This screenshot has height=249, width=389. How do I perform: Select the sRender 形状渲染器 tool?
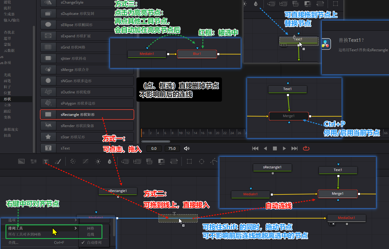point(87,126)
